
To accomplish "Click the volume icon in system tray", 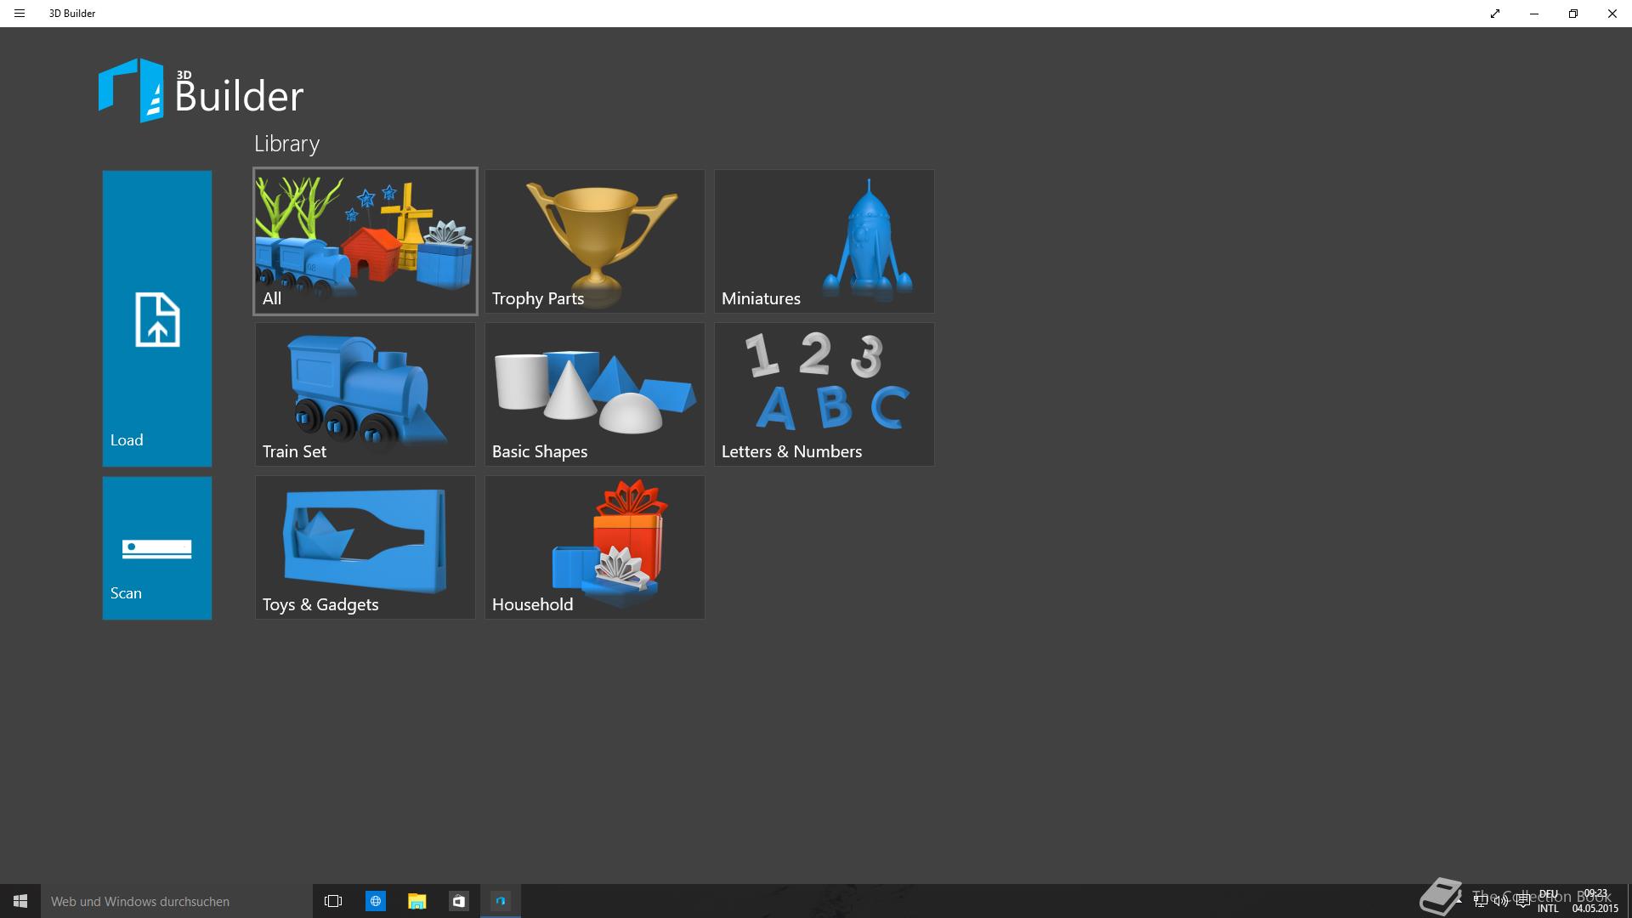I will click(x=1501, y=901).
